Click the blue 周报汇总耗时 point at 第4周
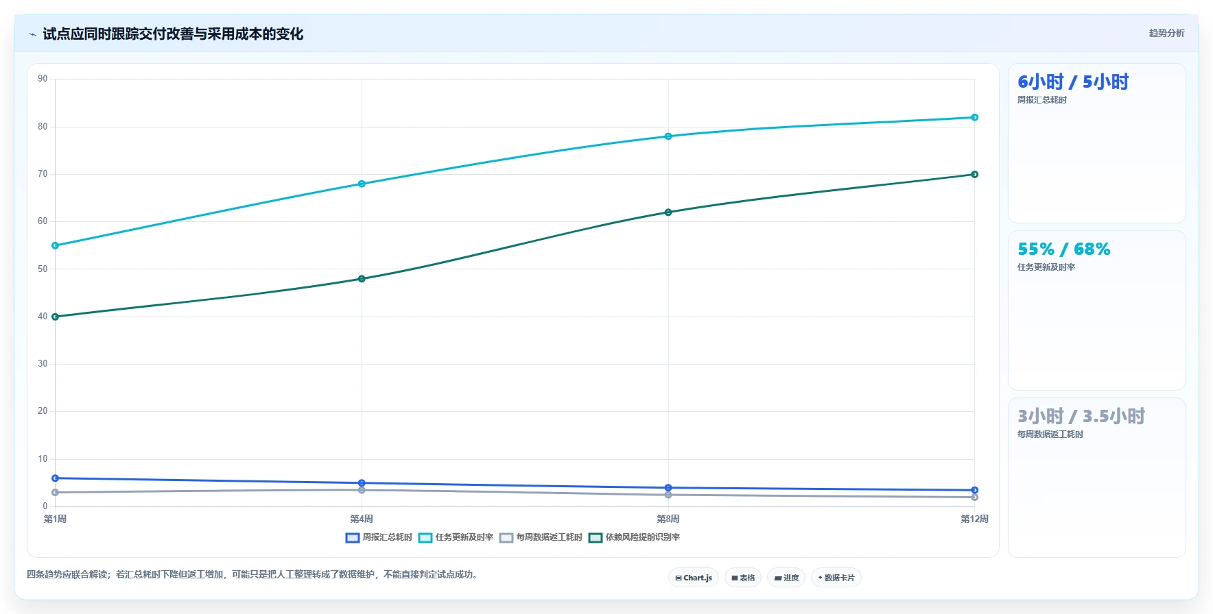1213x614 pixels. pos(362,483)
